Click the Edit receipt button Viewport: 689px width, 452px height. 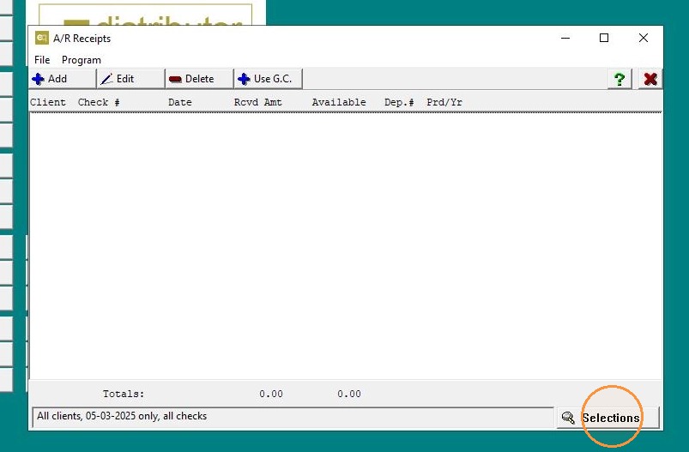point(131,79)
